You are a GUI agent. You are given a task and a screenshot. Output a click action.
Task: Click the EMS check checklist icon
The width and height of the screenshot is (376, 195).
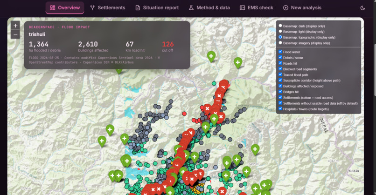243,8
